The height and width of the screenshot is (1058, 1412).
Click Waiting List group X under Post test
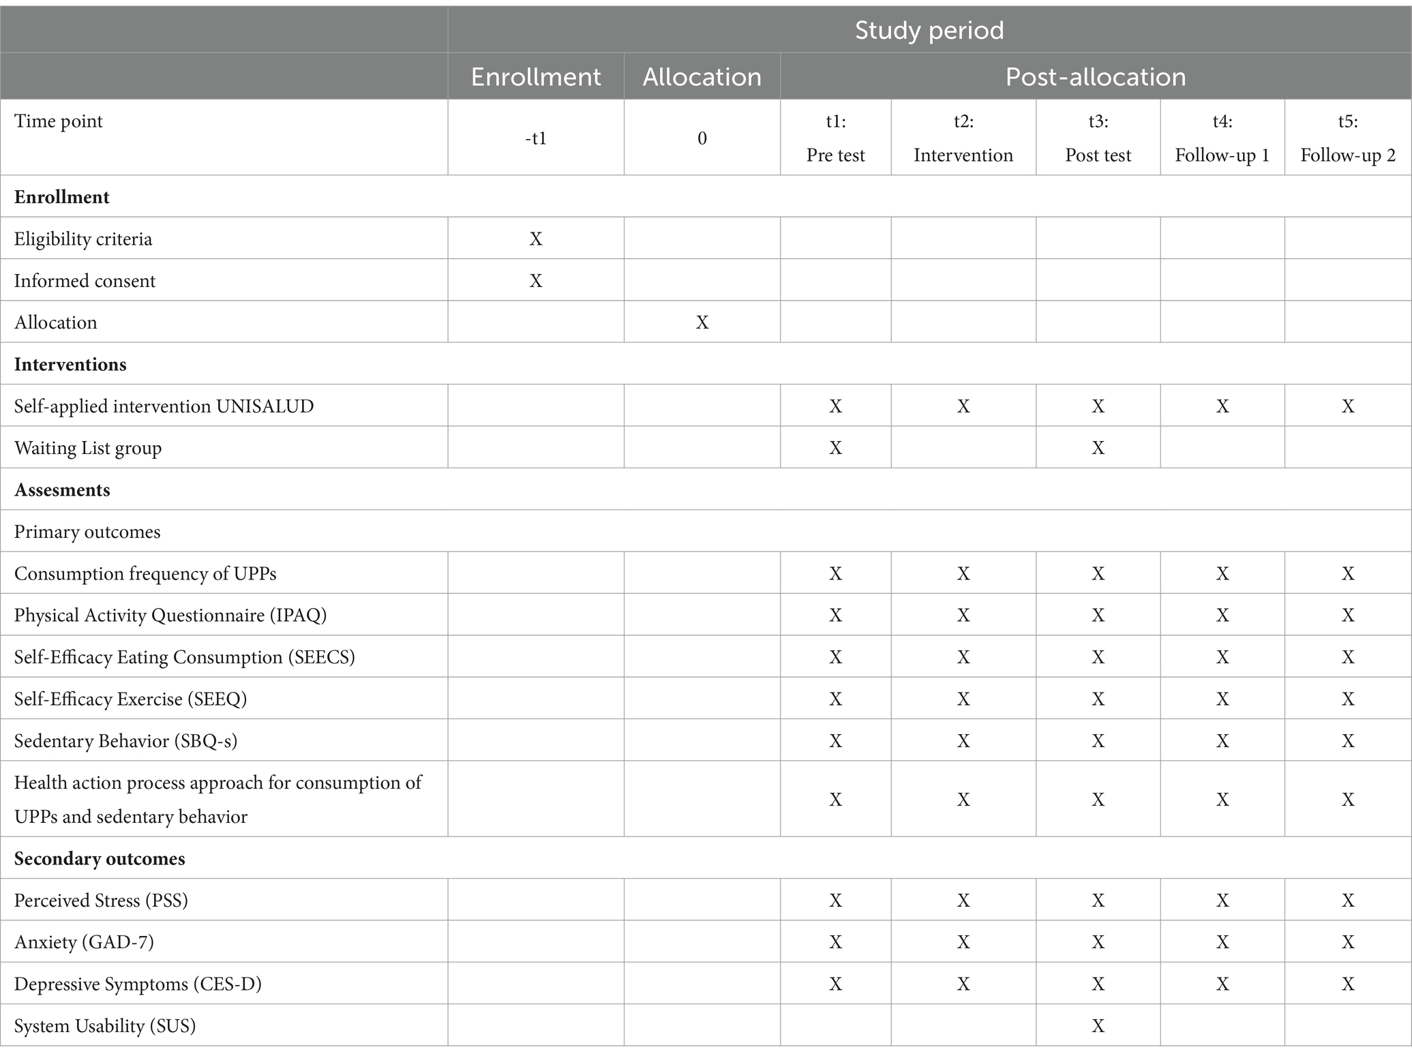1098,448
